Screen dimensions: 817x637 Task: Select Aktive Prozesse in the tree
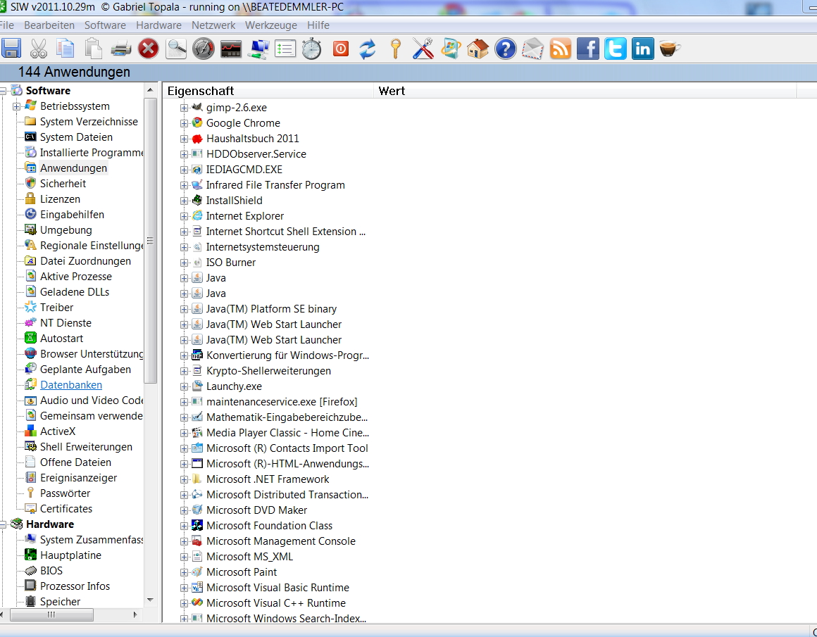(x=76, y=277)
